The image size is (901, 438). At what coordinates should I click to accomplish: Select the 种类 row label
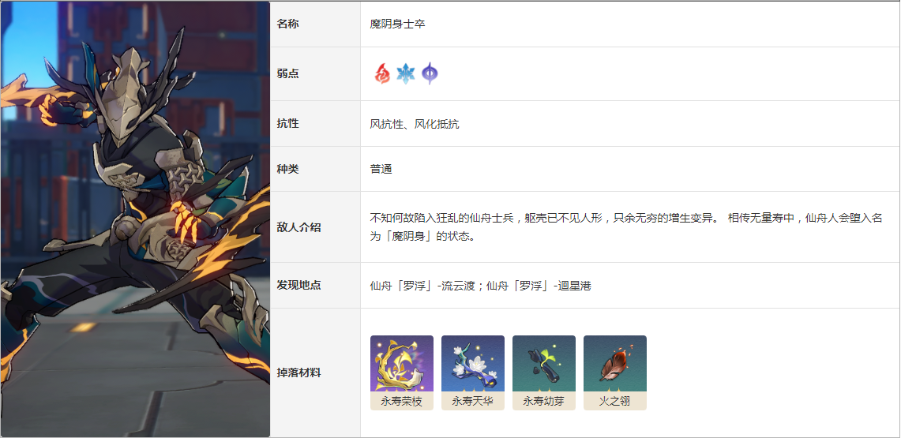[x=288, y=170]
